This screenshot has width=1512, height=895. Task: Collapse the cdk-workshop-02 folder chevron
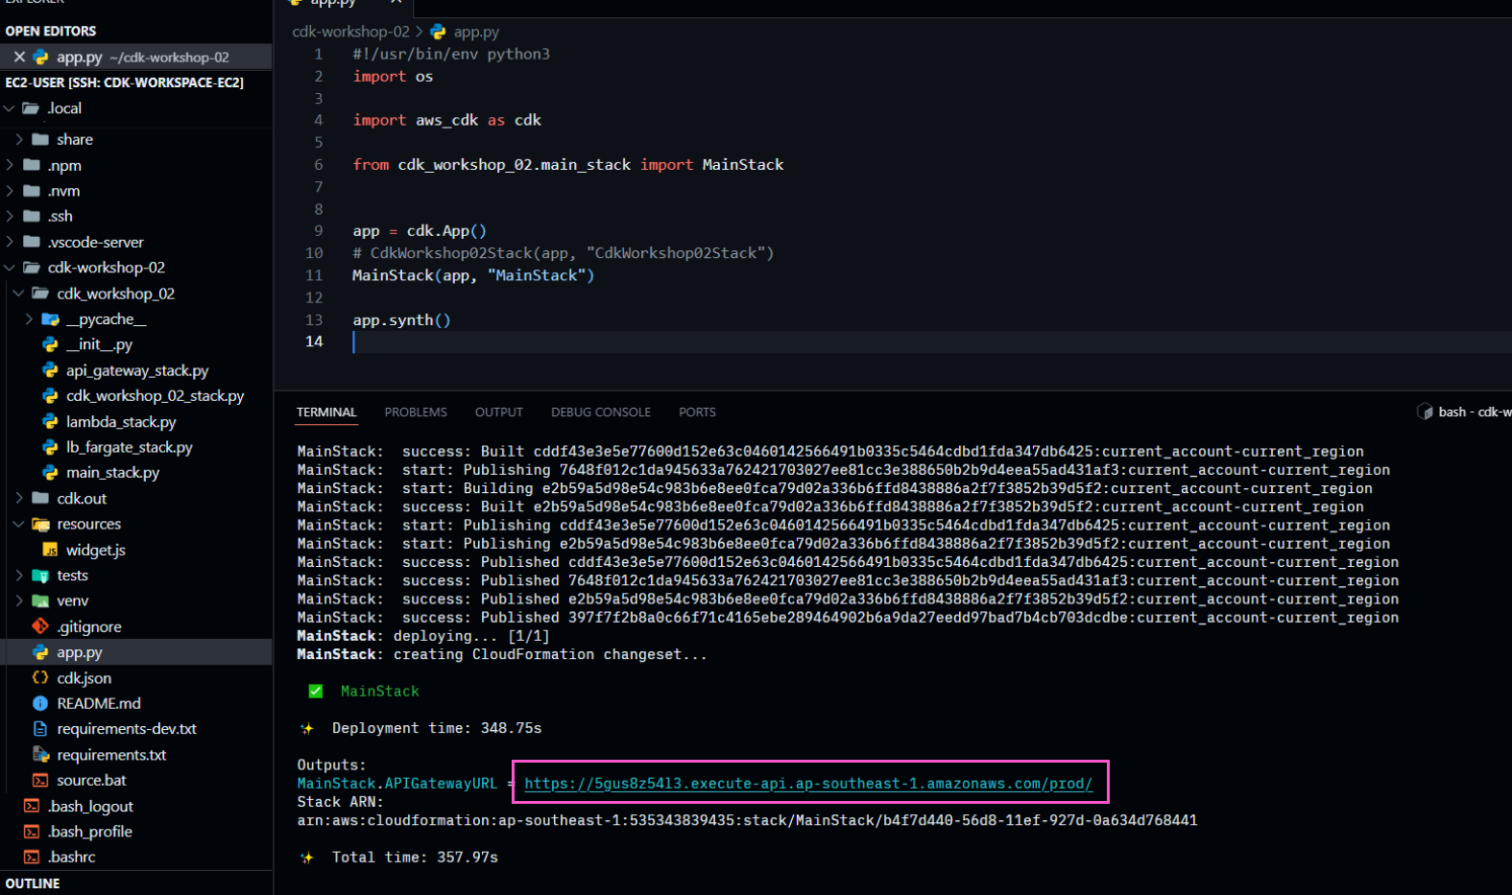pyautogui.click(x=10, y=268)
